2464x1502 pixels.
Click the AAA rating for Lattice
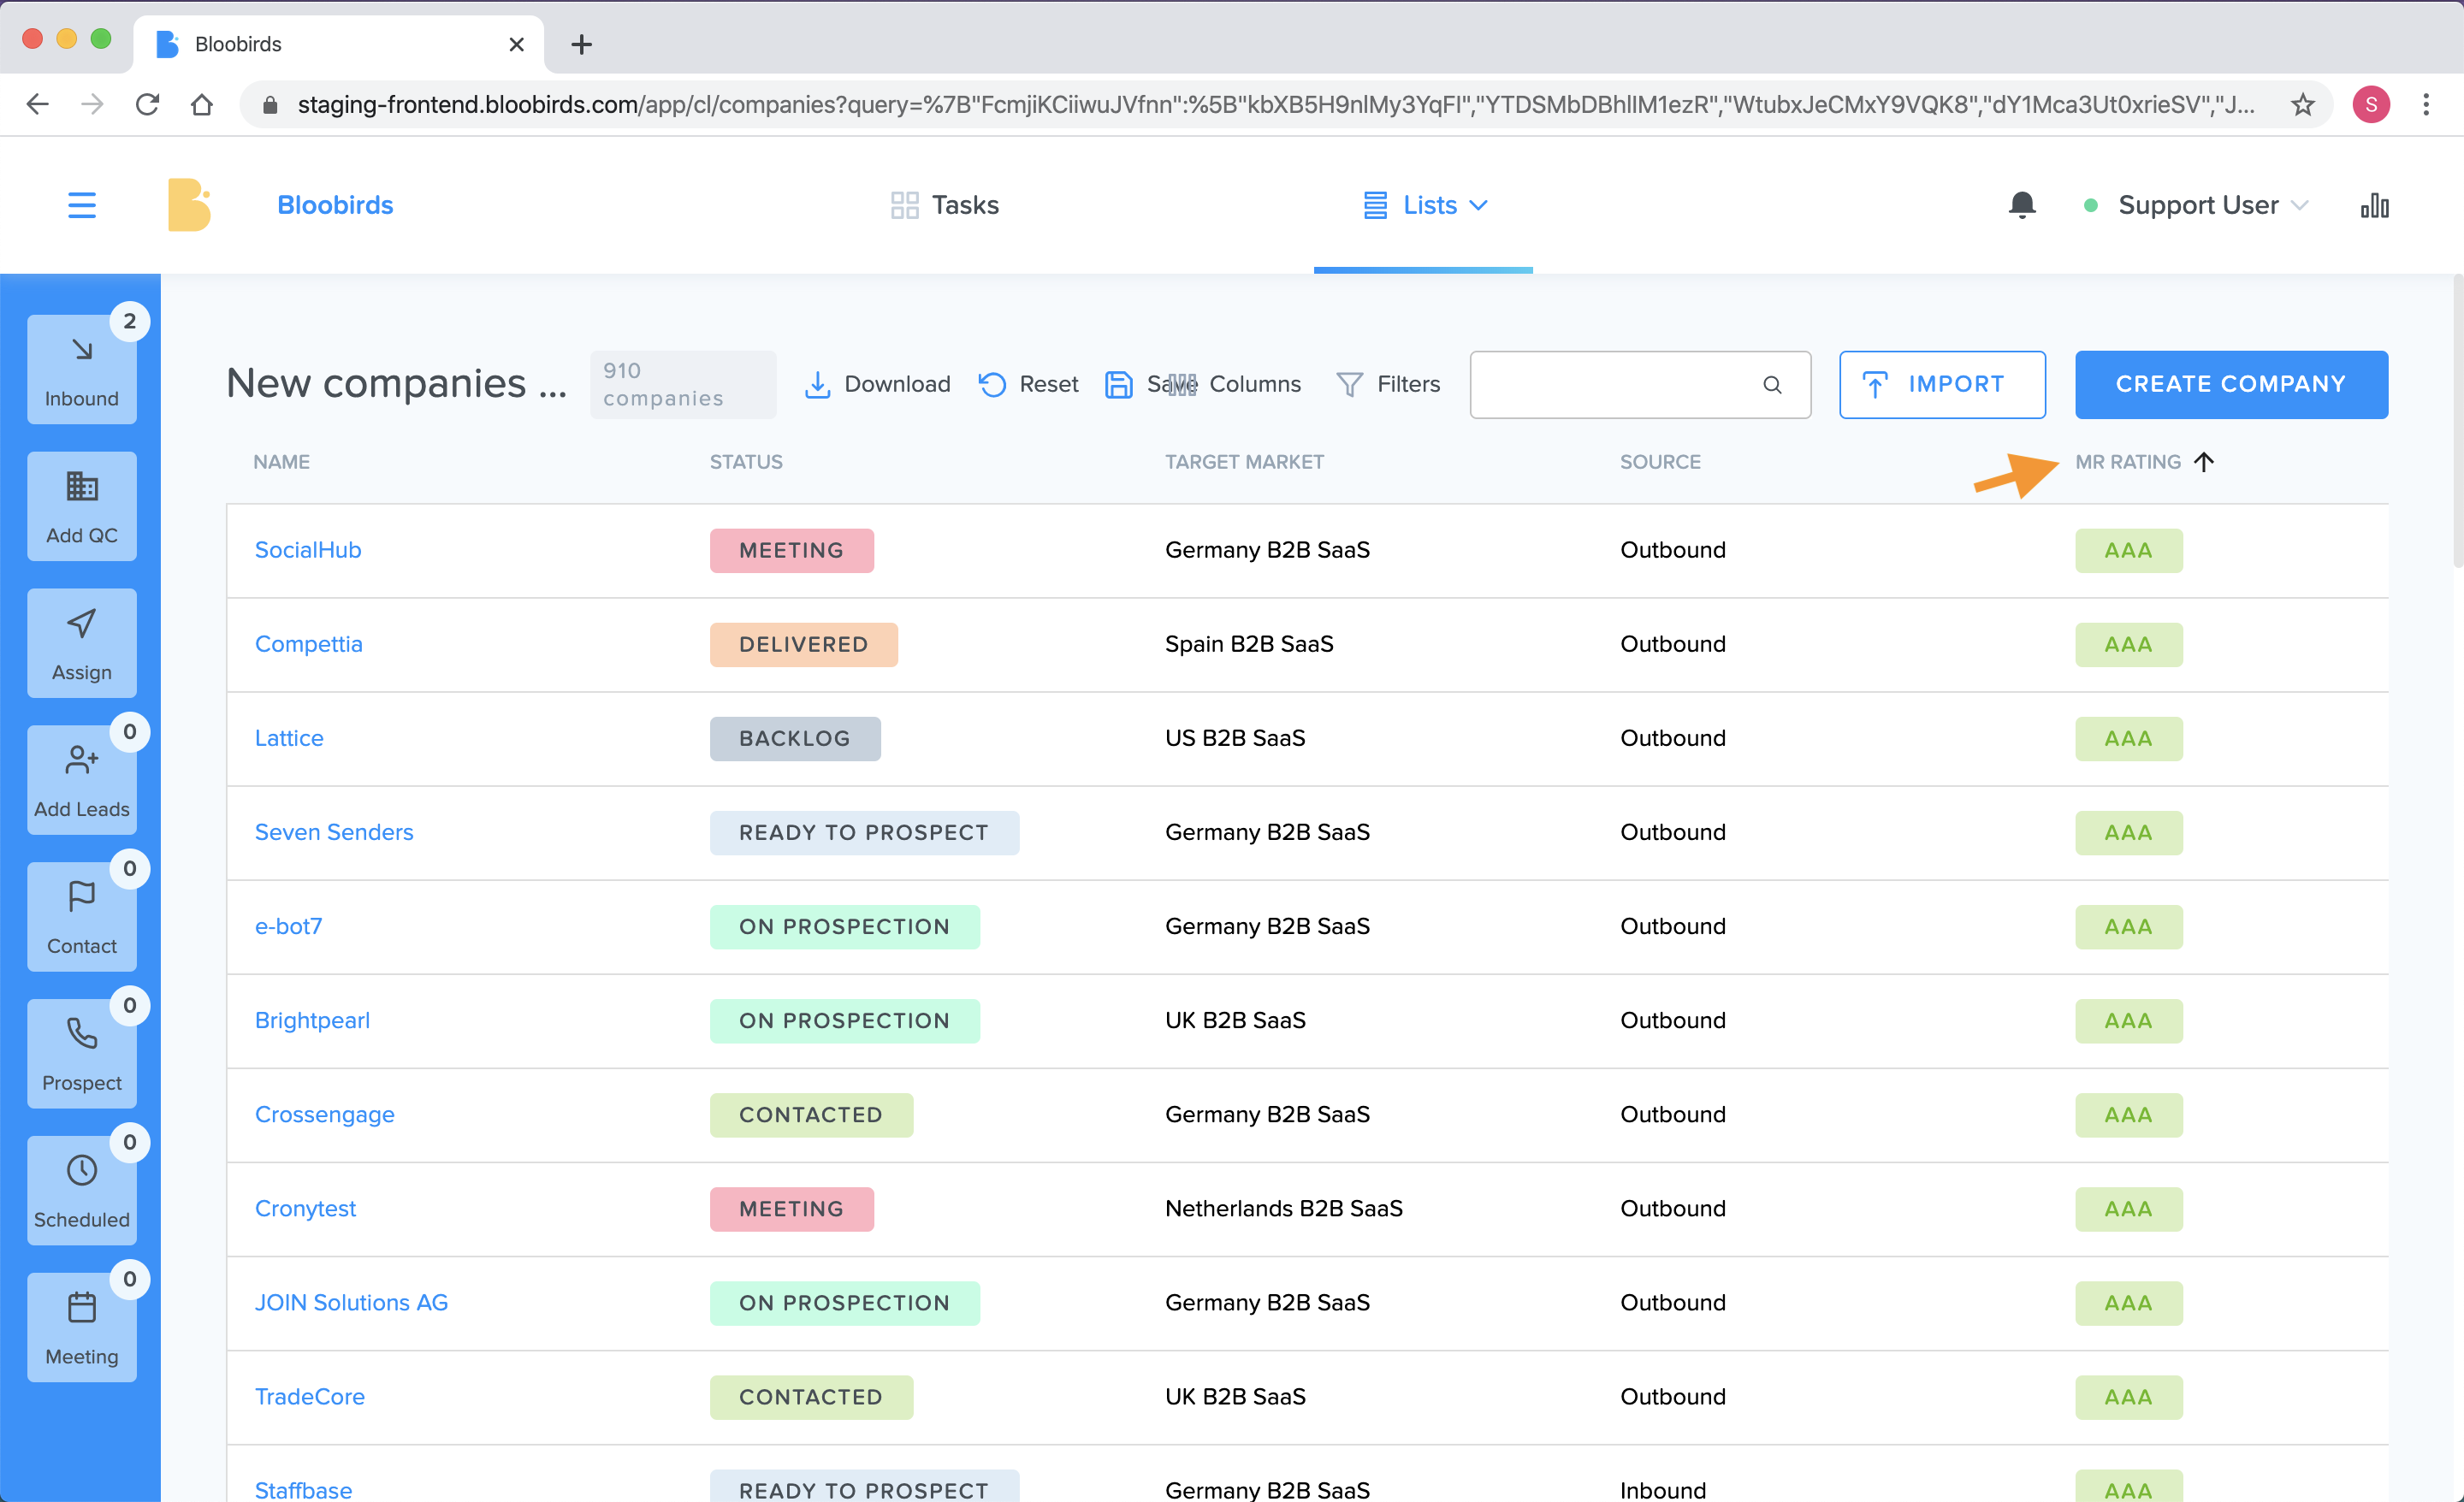[x=2128, y=738]
